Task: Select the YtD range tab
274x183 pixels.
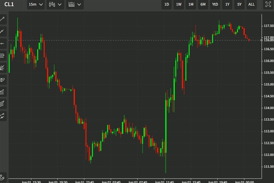Action: [215, 5]
